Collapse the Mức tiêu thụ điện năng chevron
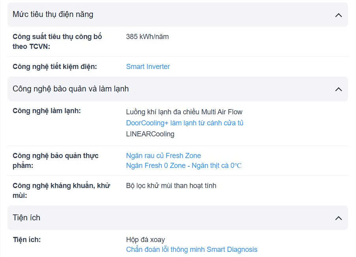 tap(338, 15)
